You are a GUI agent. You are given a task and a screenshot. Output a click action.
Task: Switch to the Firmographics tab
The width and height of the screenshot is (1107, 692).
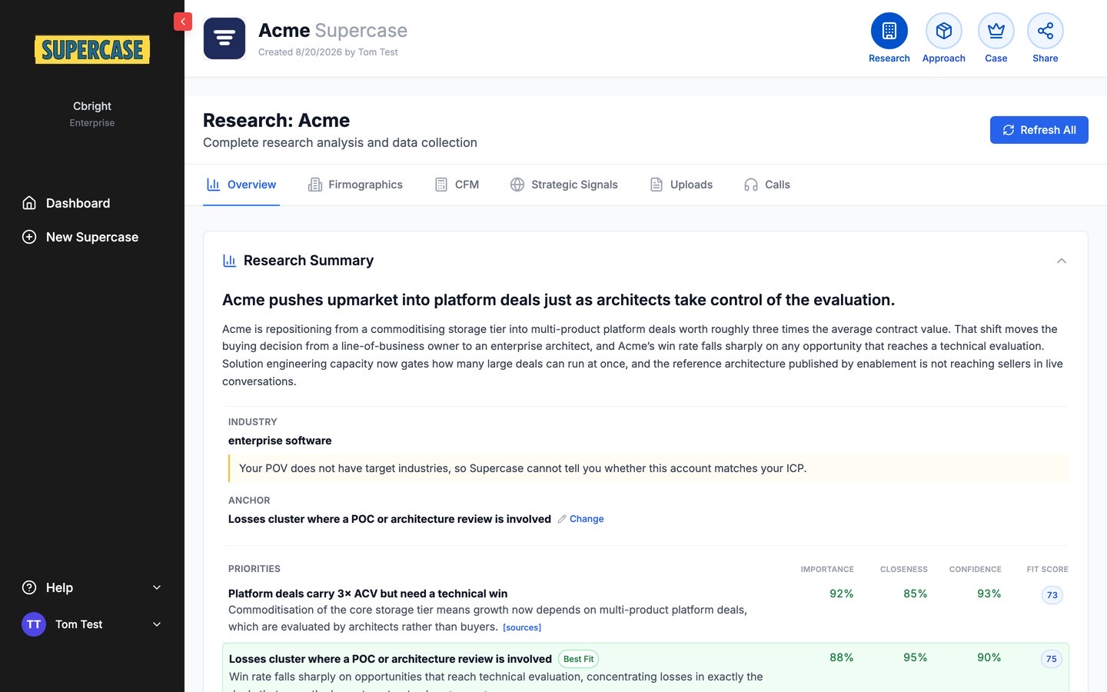pyautogui.click(x=355, y=185)
